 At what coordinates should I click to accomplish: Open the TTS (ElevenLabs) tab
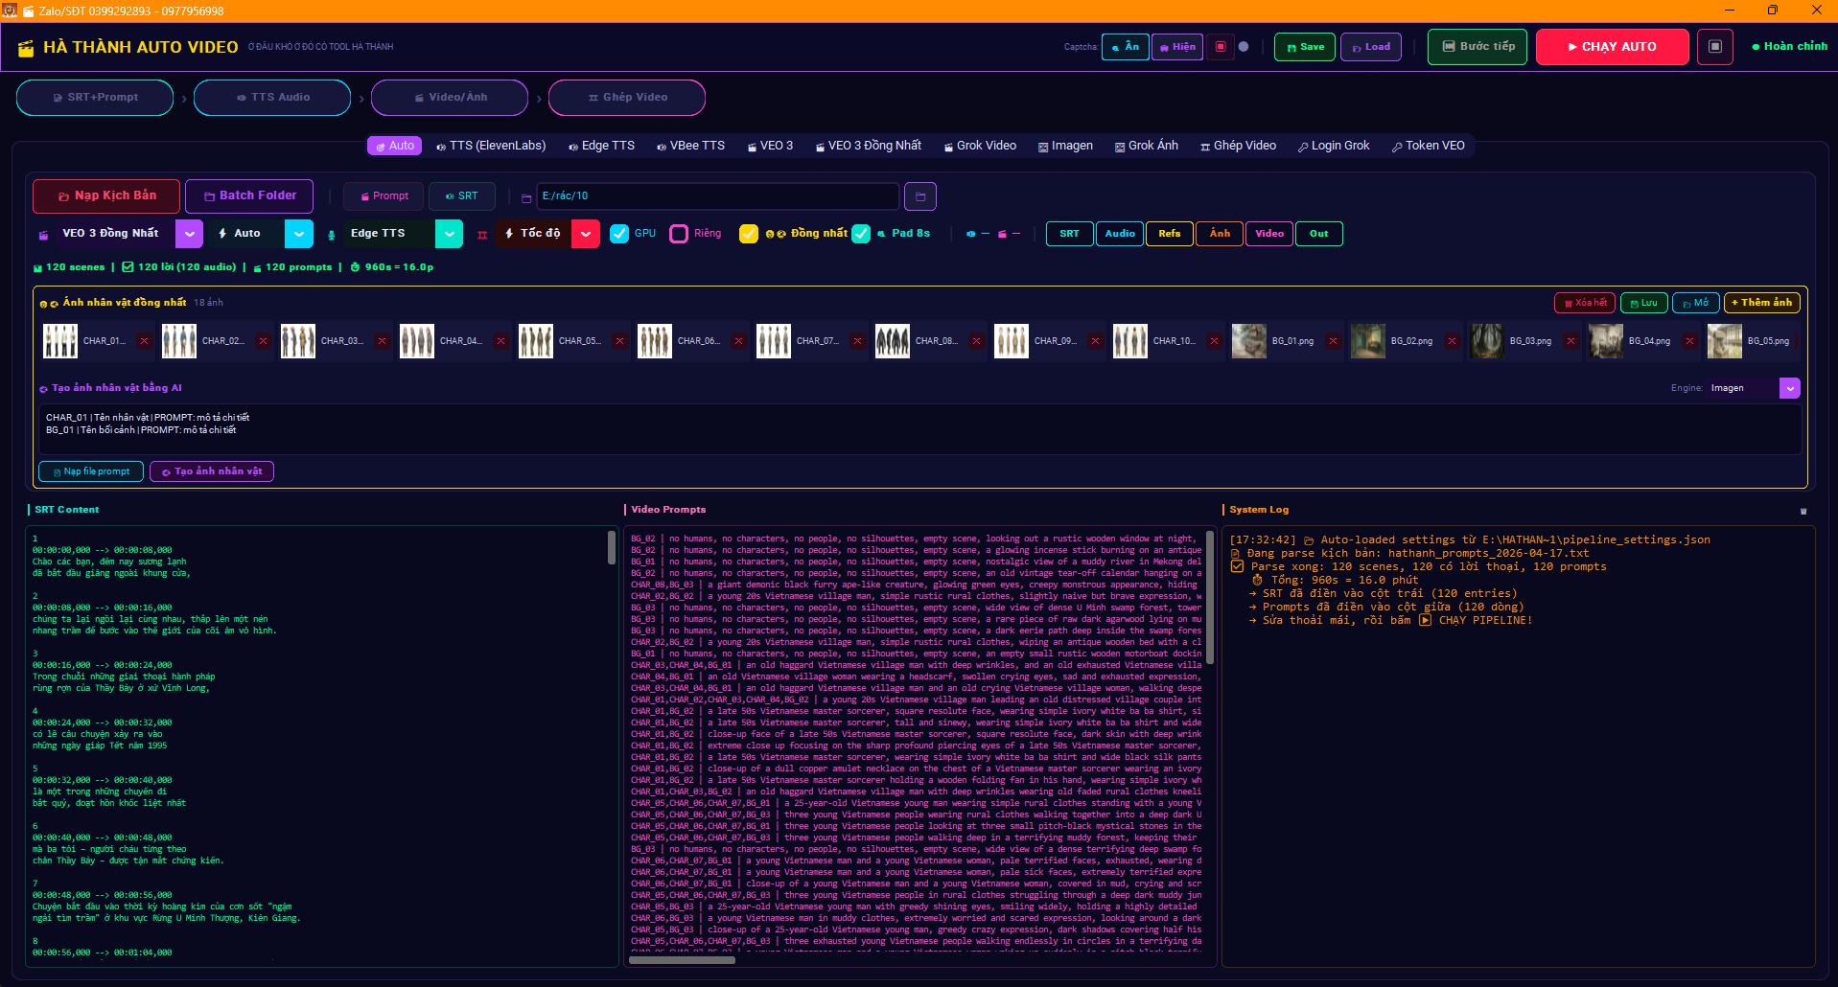coord(490,146)
